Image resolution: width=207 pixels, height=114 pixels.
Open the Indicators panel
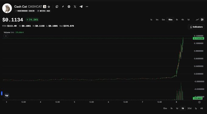click(196, 27)
